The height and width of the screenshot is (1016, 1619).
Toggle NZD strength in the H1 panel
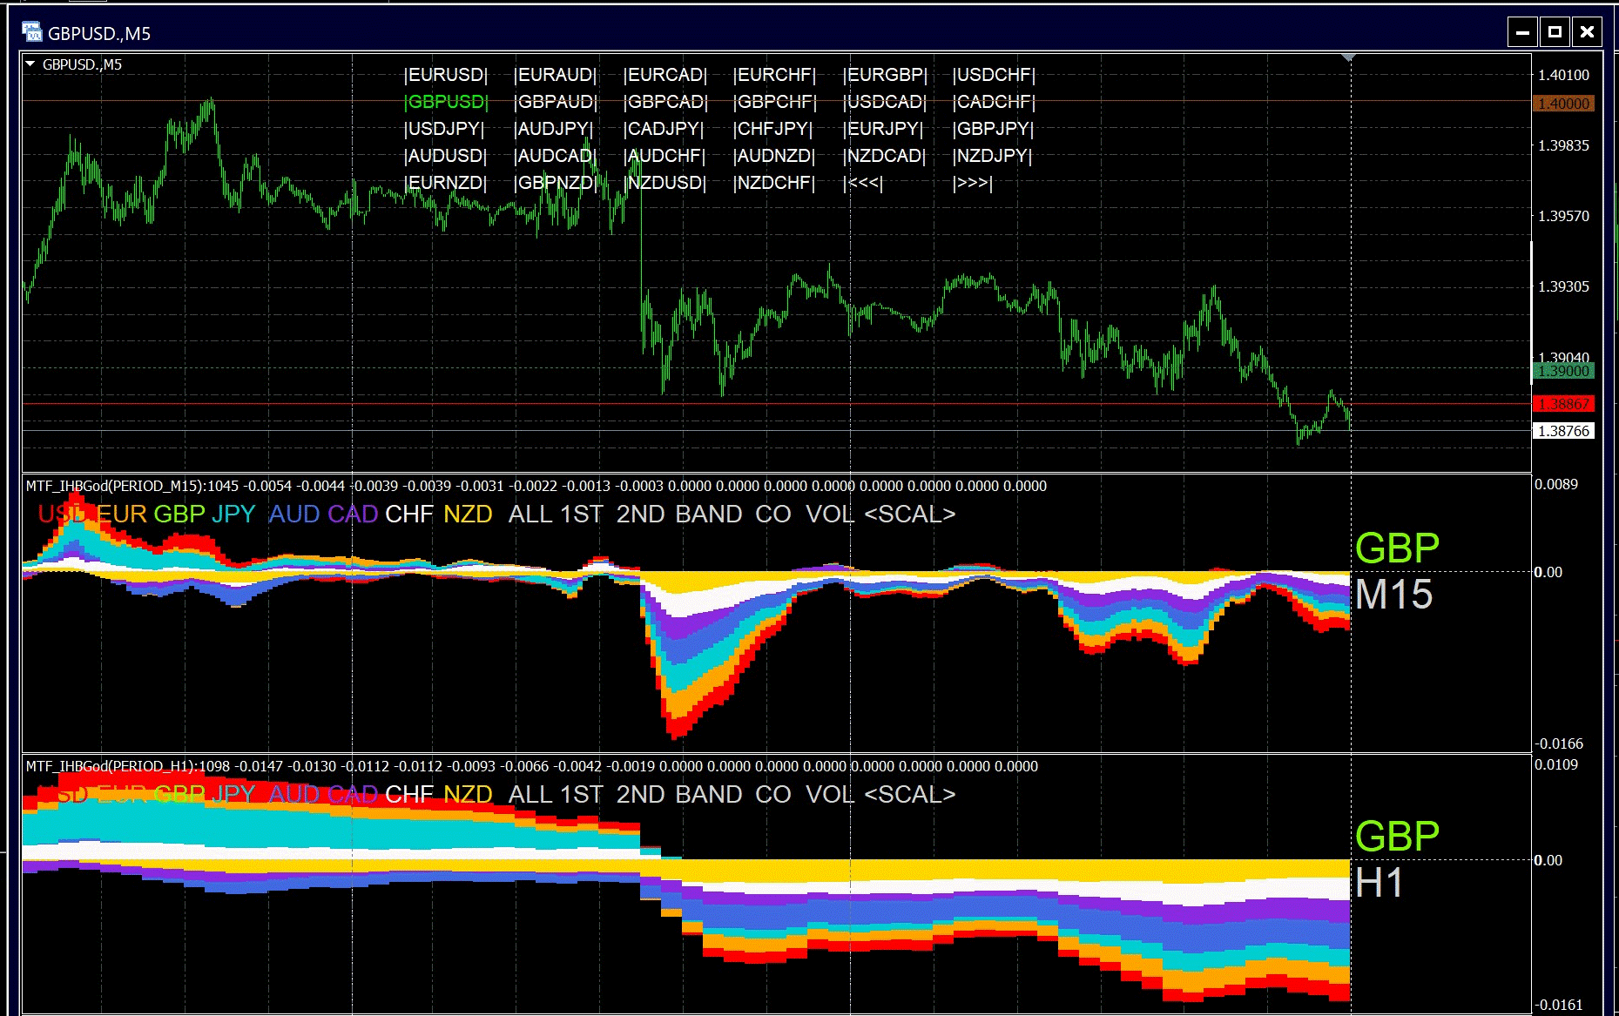468,795
